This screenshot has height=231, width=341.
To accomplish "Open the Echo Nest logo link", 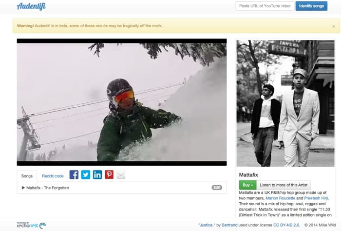I will pyautogui.click(x=31, y=225).
